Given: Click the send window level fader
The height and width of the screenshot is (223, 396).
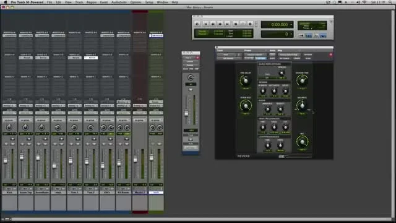Looking at the screenshot, I should click(x=186, y=113).
